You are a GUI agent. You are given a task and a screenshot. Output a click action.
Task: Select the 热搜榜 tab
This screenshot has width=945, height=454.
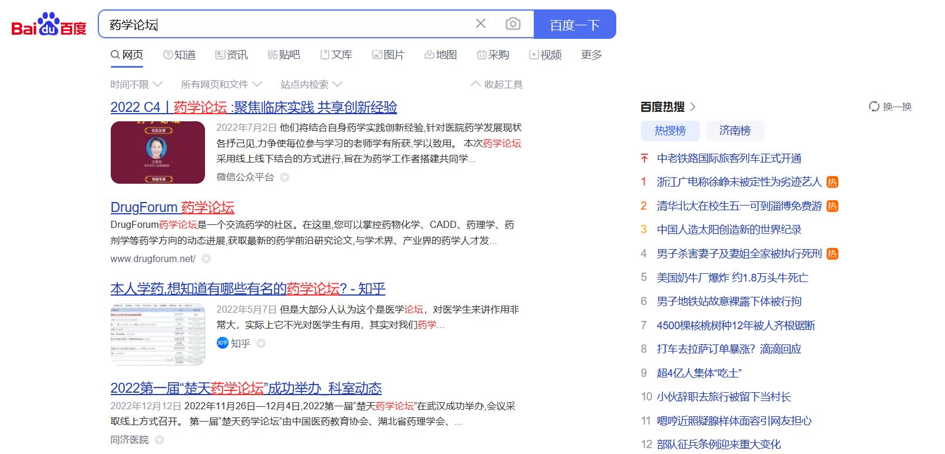point(670,131)
